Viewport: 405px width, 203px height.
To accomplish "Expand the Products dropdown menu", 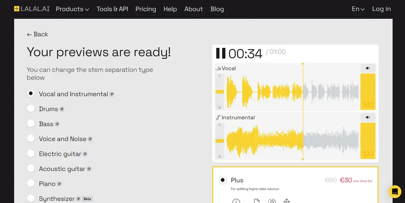I will click(x=72, y=9).
